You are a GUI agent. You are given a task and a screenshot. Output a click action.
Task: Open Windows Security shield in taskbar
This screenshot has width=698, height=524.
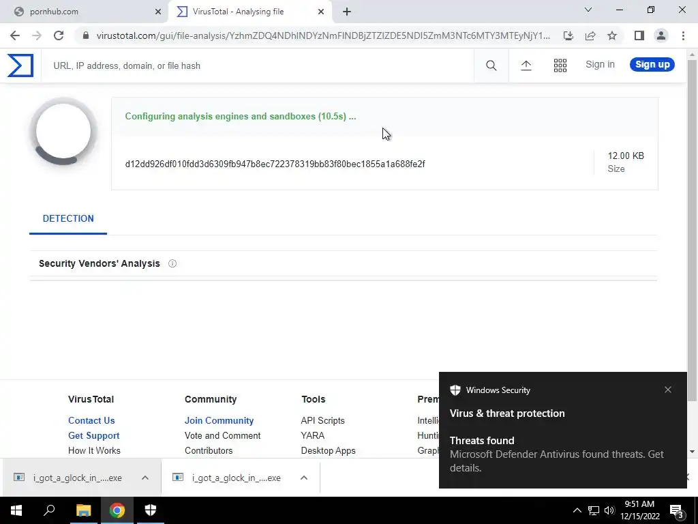point(151,510)
